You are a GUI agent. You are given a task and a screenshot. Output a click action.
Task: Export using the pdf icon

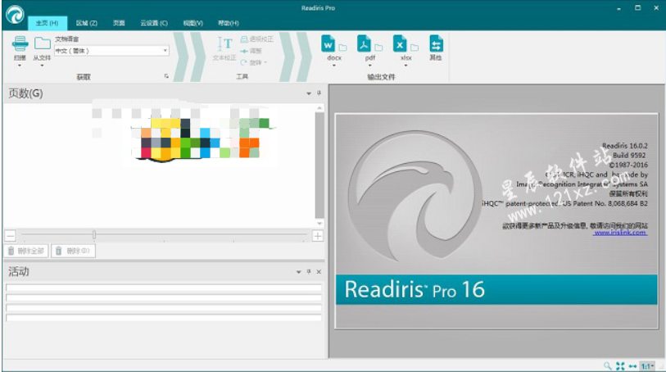364,44
